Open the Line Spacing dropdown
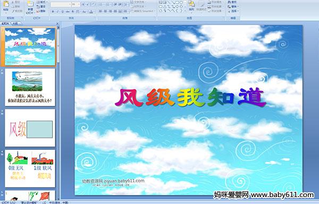Image resolution: width=319 pixels, height=204 pixels. point(126,4)
